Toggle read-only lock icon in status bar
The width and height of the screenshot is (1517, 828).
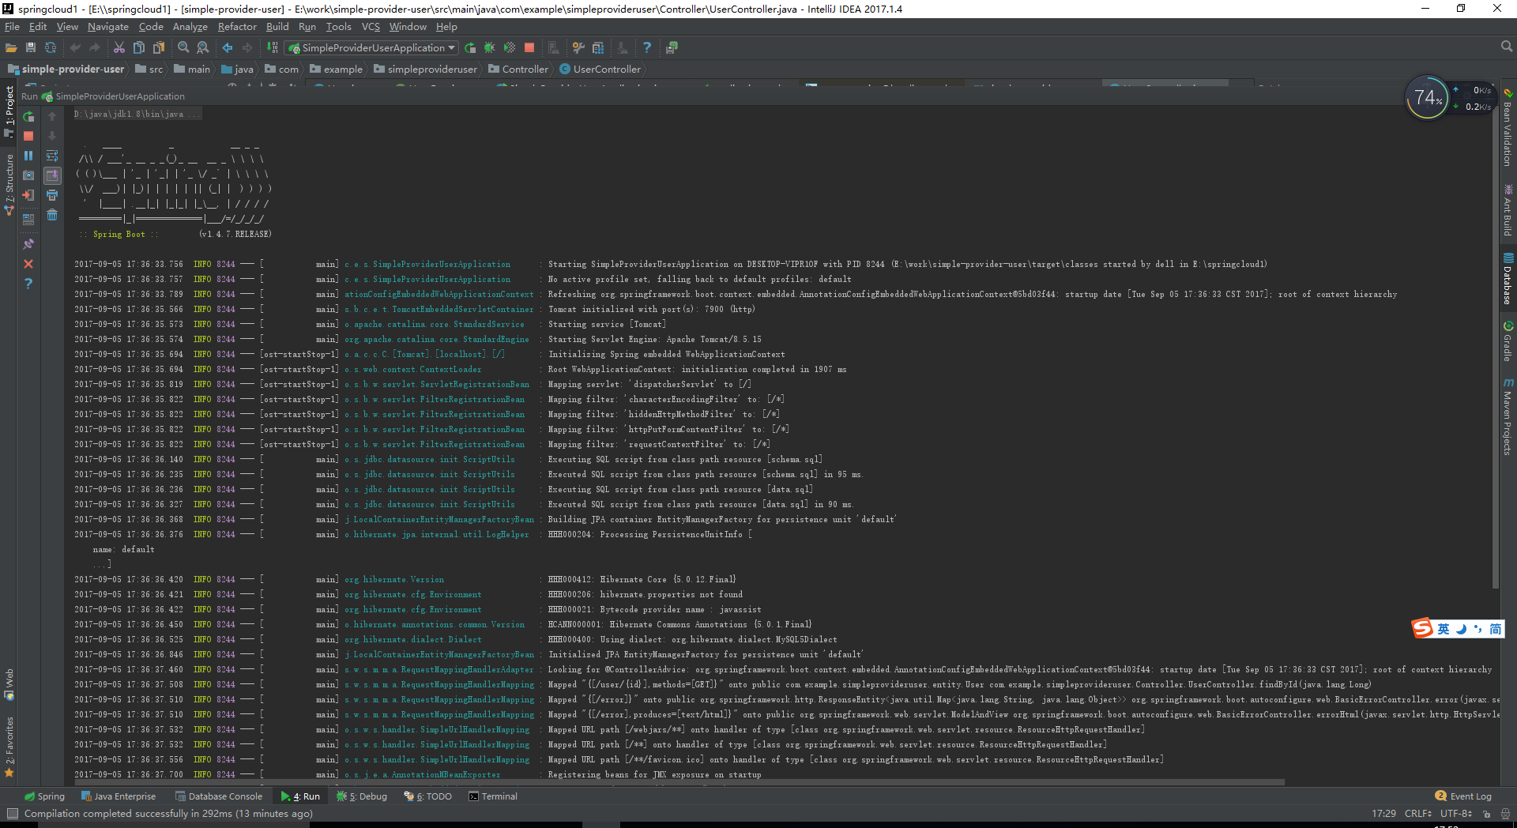(1486, 814)
